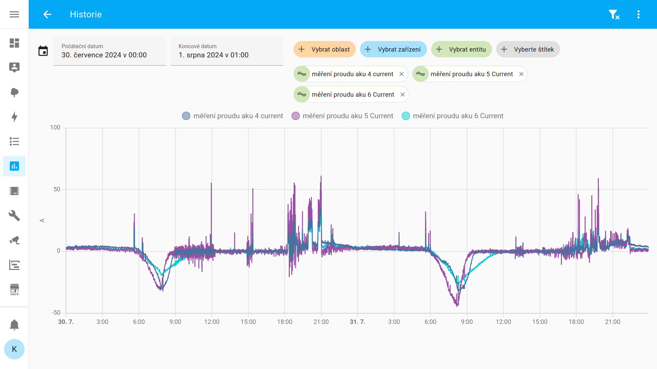
Task: Open the Vybrat zařízení picker
Action: click(393, 50)
